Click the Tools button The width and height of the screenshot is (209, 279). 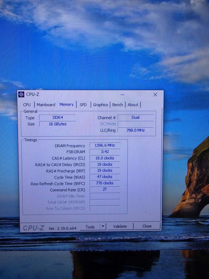click(90, 227)
